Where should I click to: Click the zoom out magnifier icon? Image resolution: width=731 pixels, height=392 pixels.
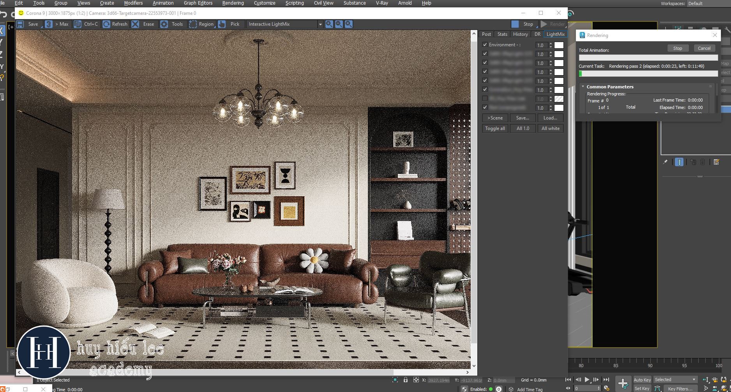point(339,24)
